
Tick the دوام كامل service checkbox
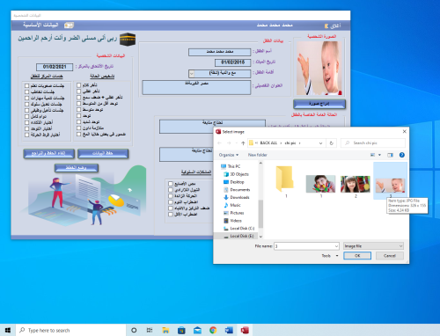coord(26,116)
